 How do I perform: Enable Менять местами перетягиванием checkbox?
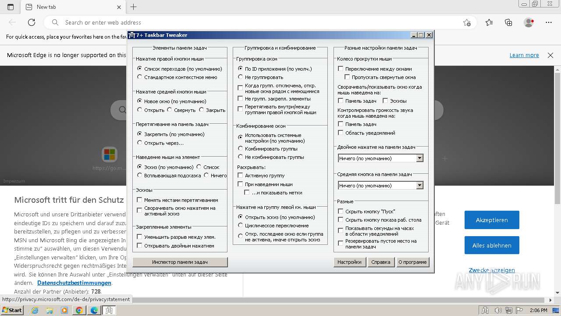tap(178, 200)
